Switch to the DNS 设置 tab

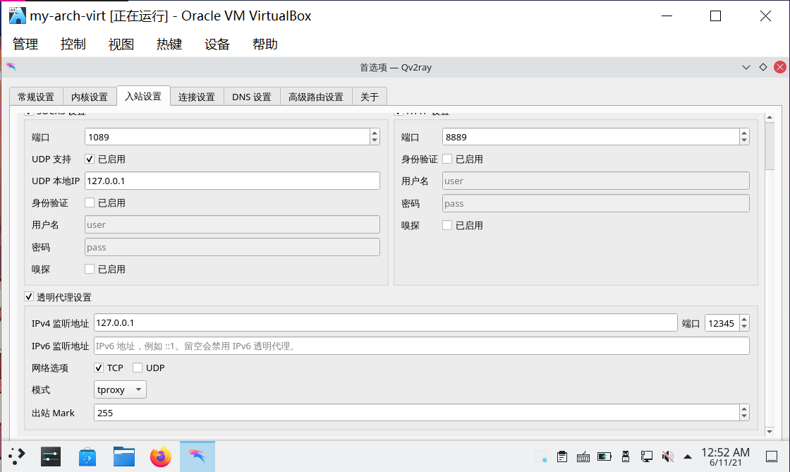coord(251,96)
